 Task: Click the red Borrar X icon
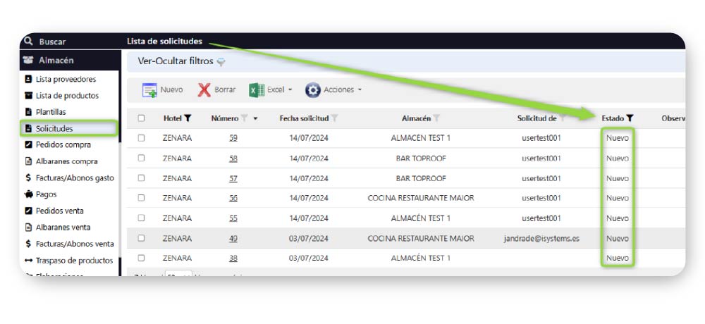click(x=204, y=90)
